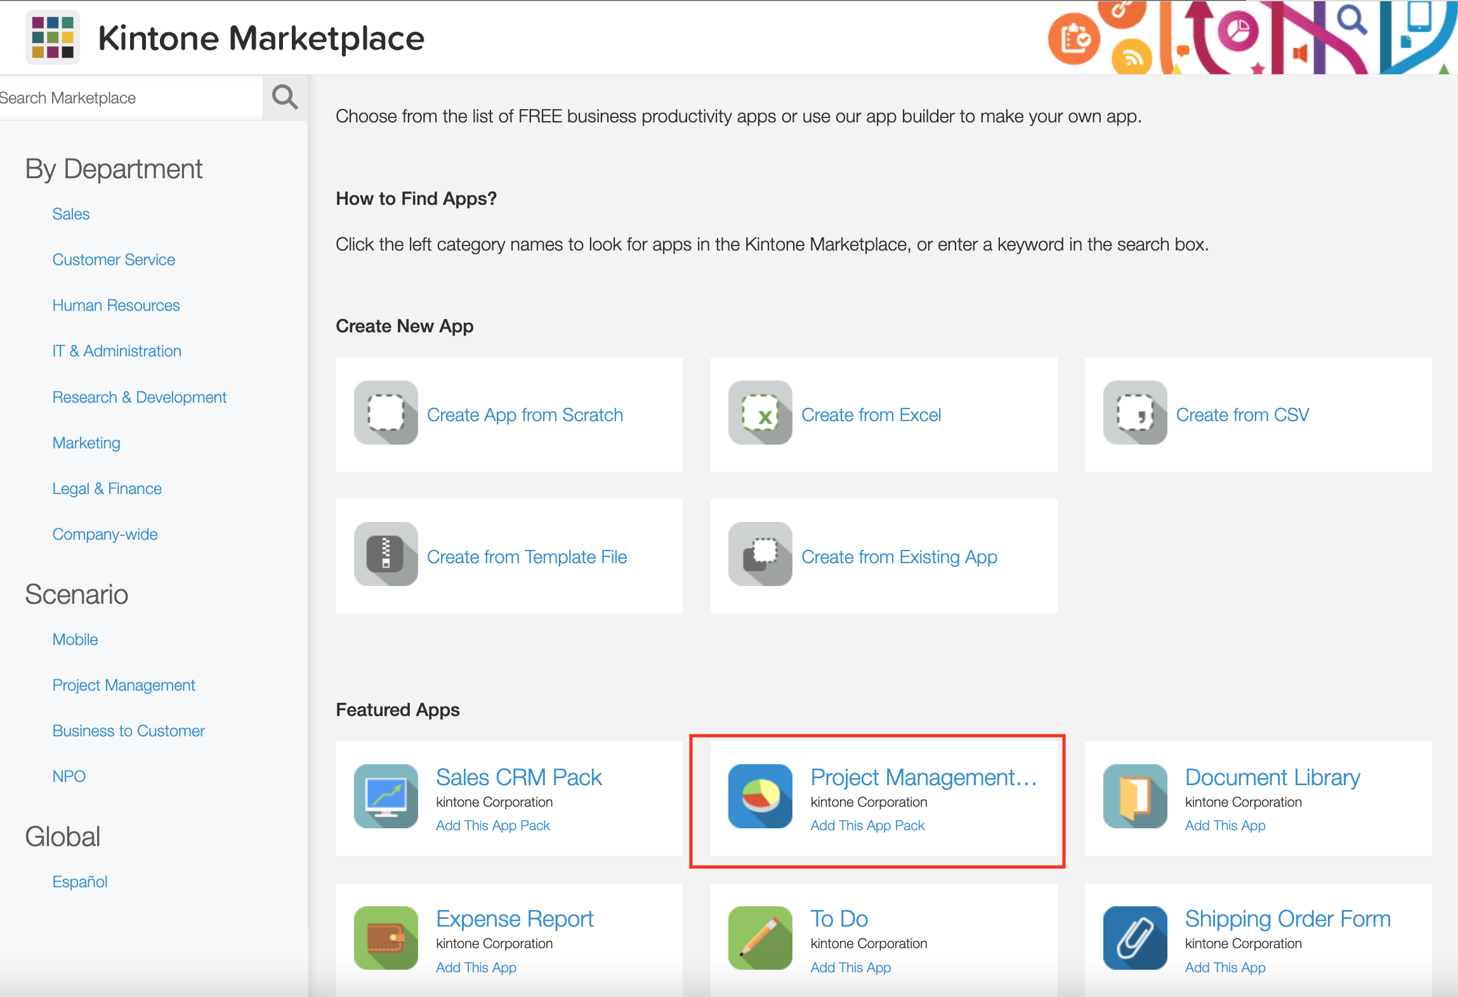Click Add This App under Document Library

pyautogui.click(x=1225, y=825)
